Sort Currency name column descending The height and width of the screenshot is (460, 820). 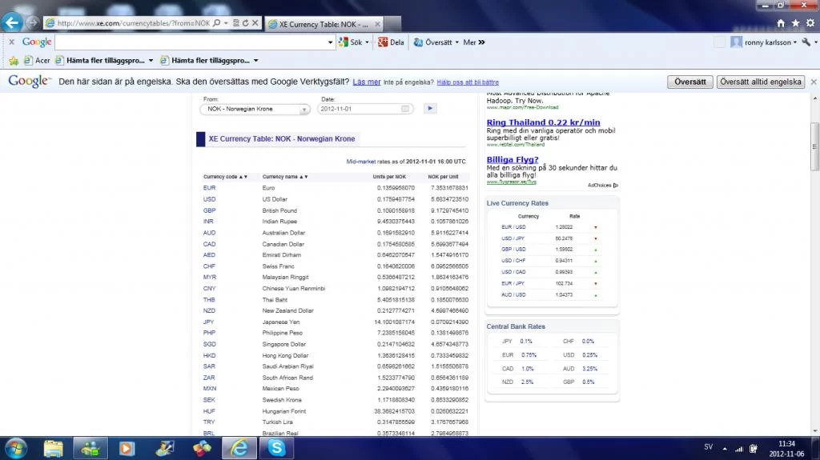[306, 177]
